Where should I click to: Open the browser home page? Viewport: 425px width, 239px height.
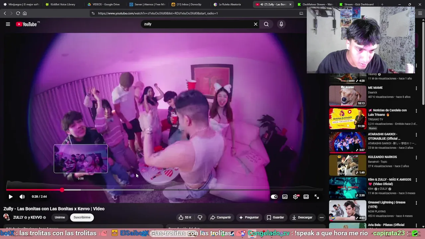tap(25, 13)
